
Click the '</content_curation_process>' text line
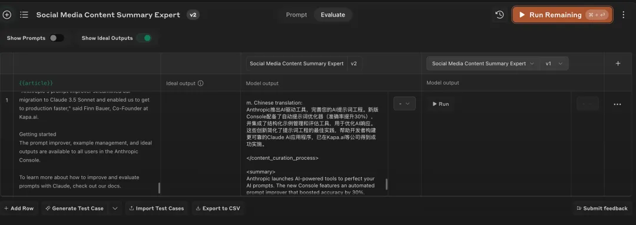tap(282, 158)
